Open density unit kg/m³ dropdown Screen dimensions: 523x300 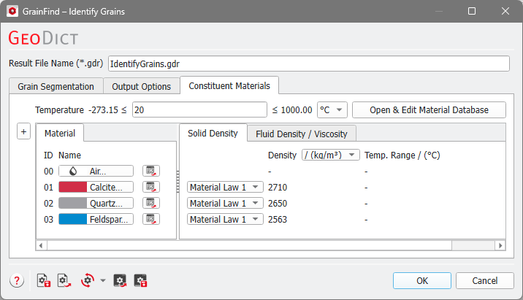click(x=331, y=155)
